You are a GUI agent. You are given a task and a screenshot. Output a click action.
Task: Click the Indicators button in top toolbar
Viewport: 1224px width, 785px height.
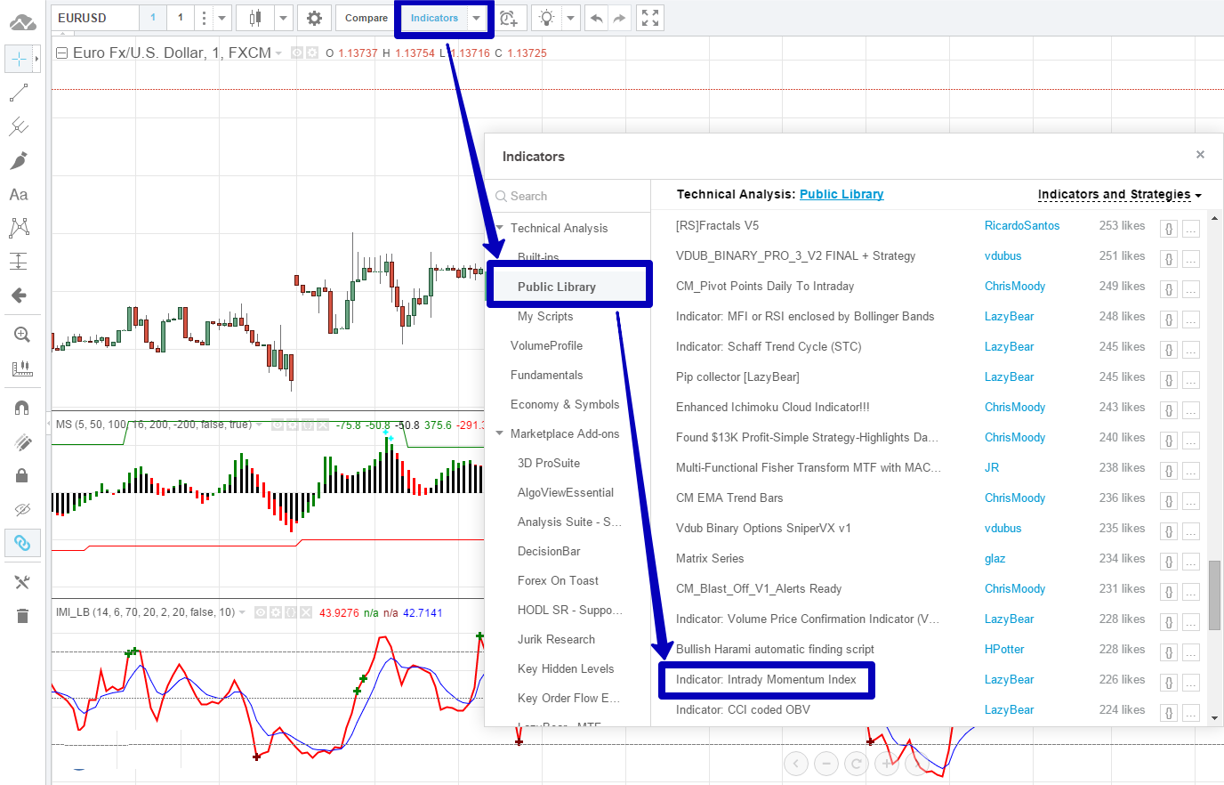point(434,18)
